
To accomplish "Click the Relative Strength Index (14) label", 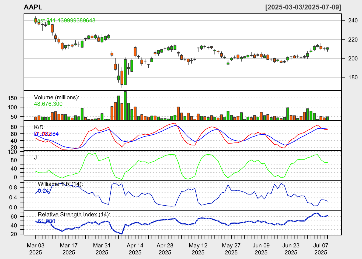I will [74, 214].
